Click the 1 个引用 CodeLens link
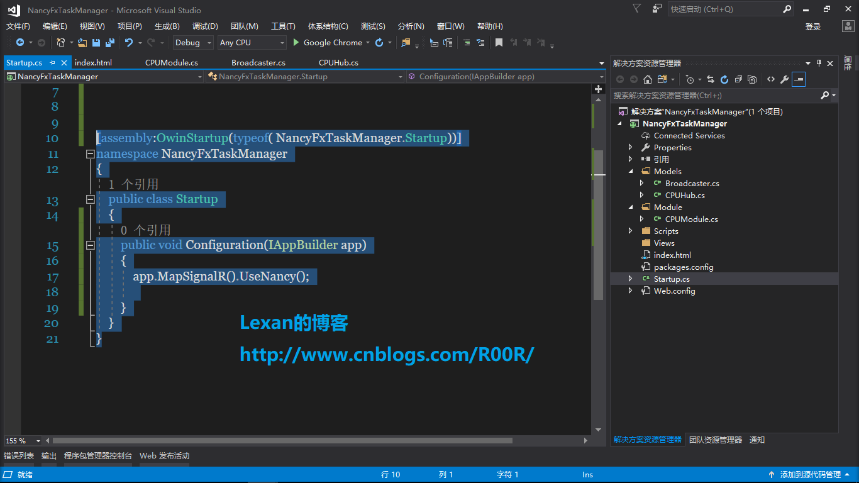The width and height of the screenshot is (859, 483). point(133,185)
